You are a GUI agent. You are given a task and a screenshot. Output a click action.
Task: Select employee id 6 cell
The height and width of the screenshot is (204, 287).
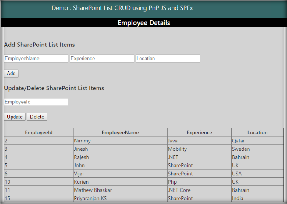pos(39,174)
